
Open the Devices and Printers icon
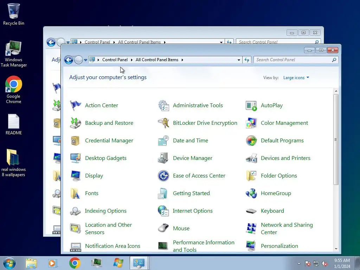tap(251, 158)
